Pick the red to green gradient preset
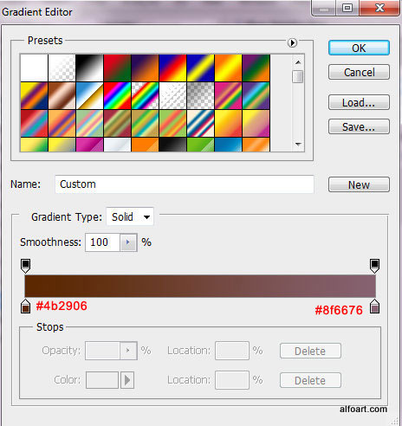The image size is (402, 426). 117,68
